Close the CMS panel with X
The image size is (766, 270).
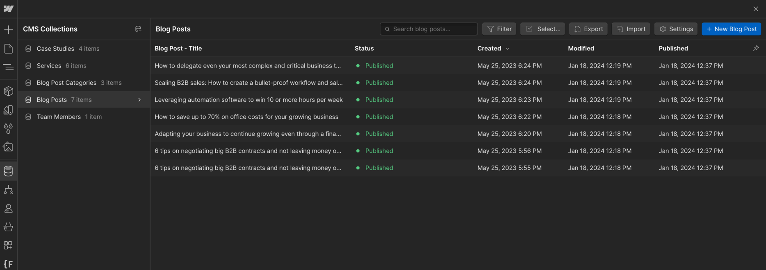[756, 9]
